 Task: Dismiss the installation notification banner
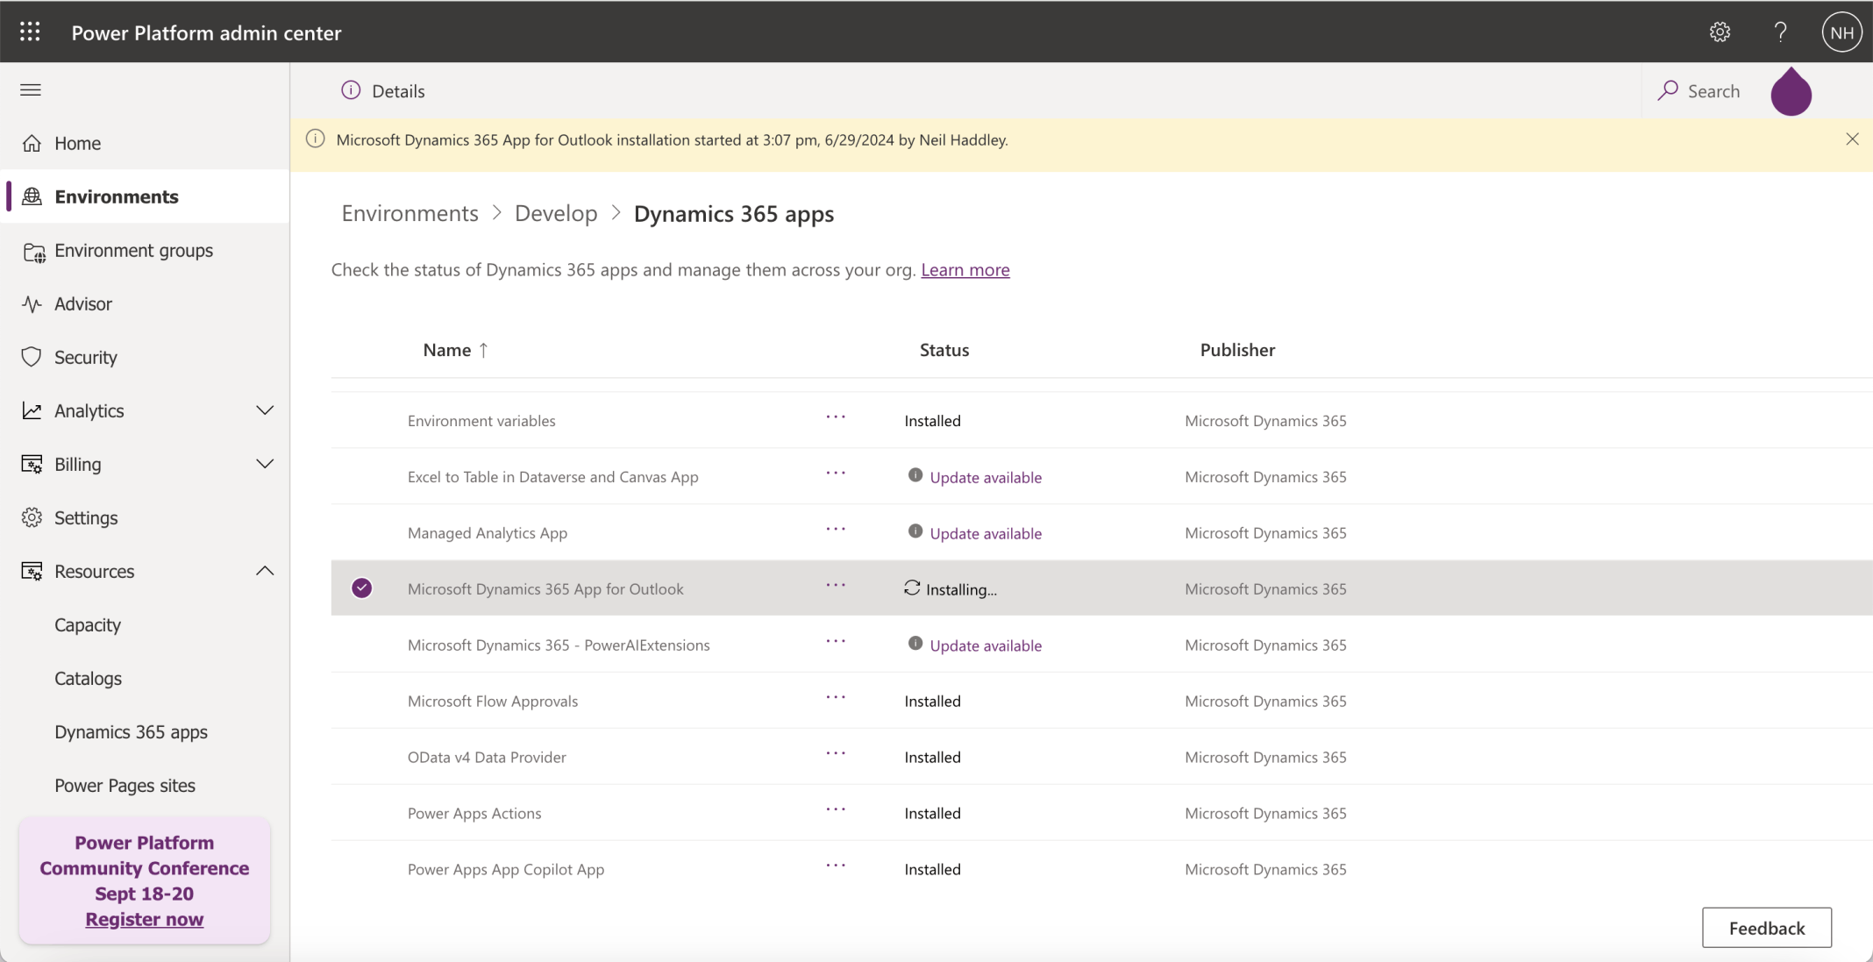tap(1852, 139)
